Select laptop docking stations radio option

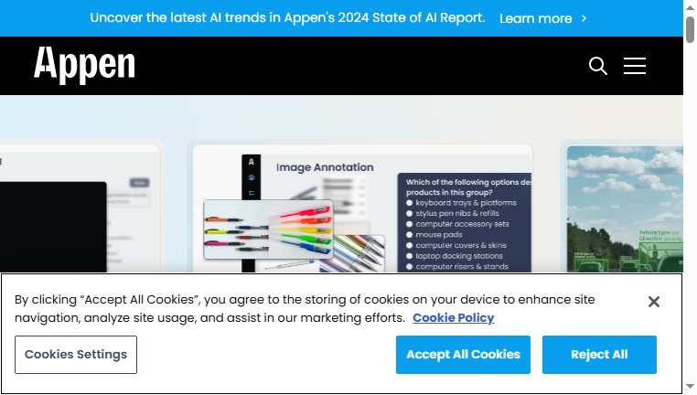click(x=410, y=256)
